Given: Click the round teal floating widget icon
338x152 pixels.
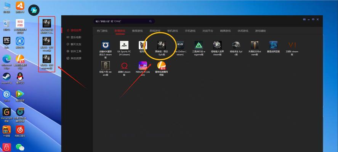Looking at the screenshot, I should point(34,10).
